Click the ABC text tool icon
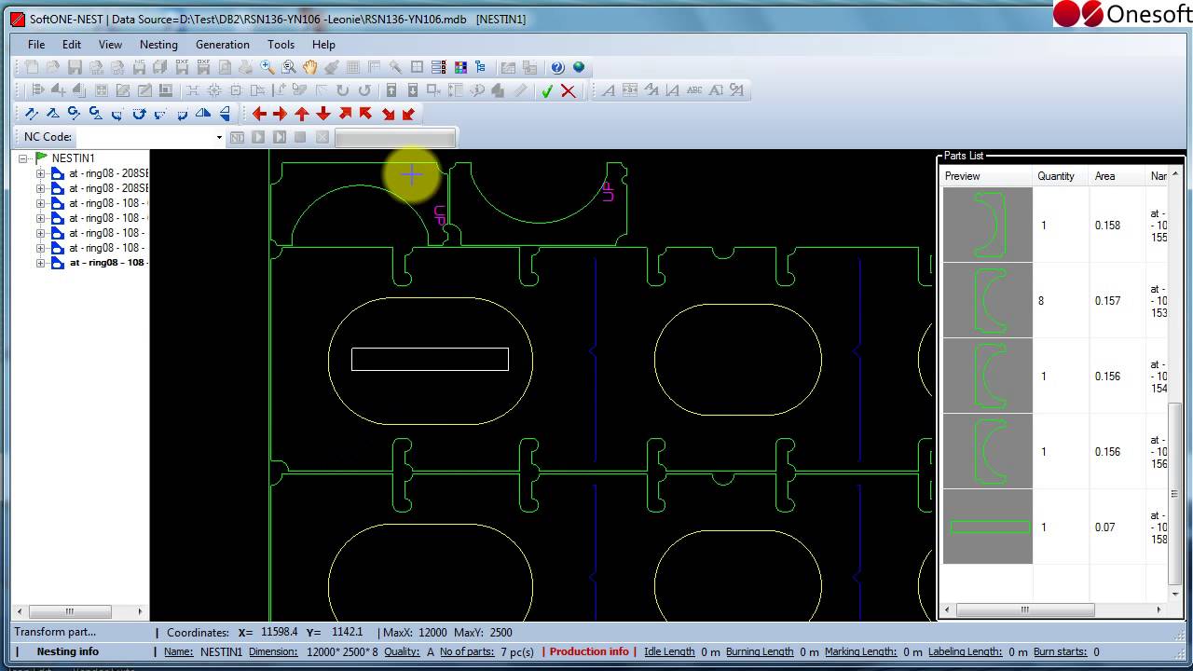The height and width of the screenshot is (671, 1193). [x=694, y=90]
